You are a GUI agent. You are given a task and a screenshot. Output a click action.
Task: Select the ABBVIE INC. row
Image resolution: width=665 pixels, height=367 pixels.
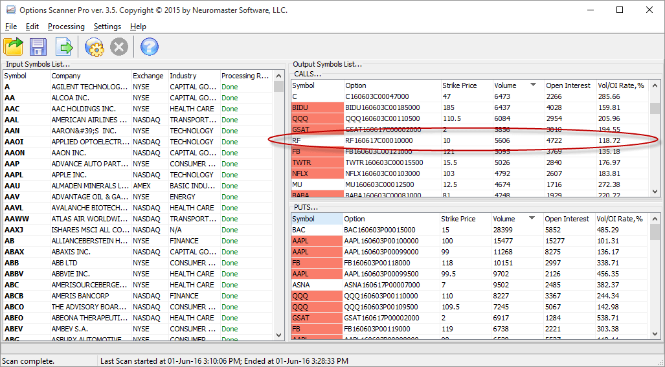[138, 274]
